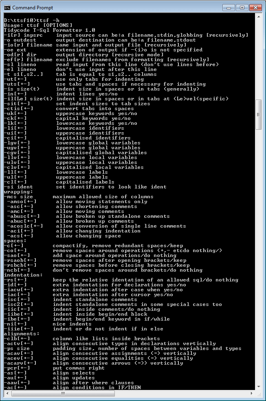
Task: Click the 'indentation:' section heading text
Action: 23,275
